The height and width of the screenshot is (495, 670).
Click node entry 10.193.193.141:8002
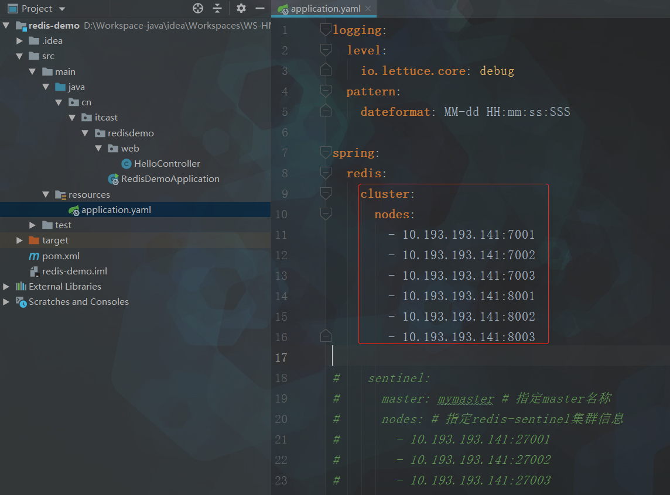pyautogui.click(x=469, y=316)
